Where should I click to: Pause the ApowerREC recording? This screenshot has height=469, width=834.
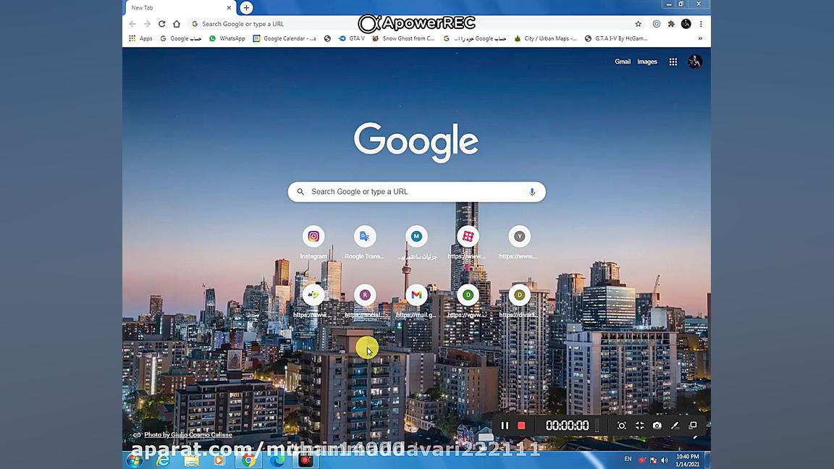pos(505,426)
